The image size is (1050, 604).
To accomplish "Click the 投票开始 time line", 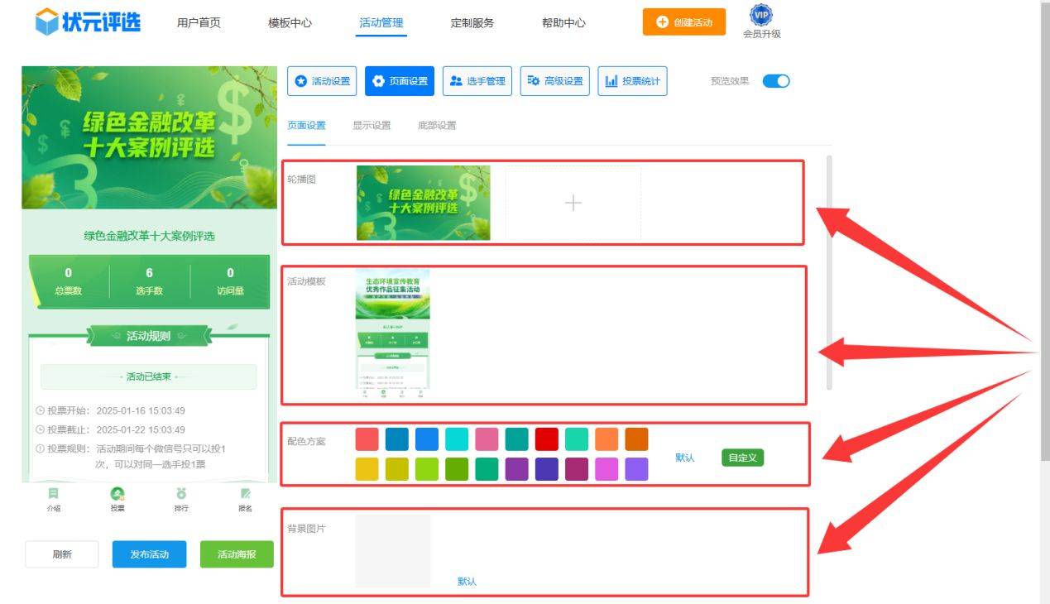I will point(110,410).
